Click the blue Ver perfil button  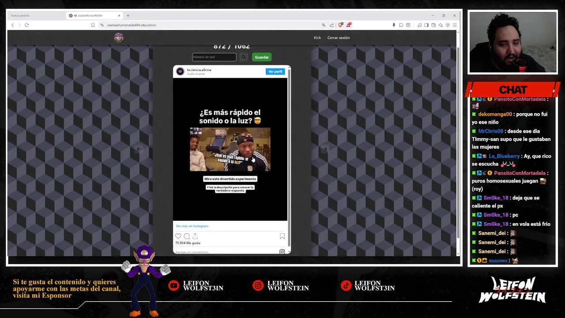pyautogui.click(x=275, y=72)
